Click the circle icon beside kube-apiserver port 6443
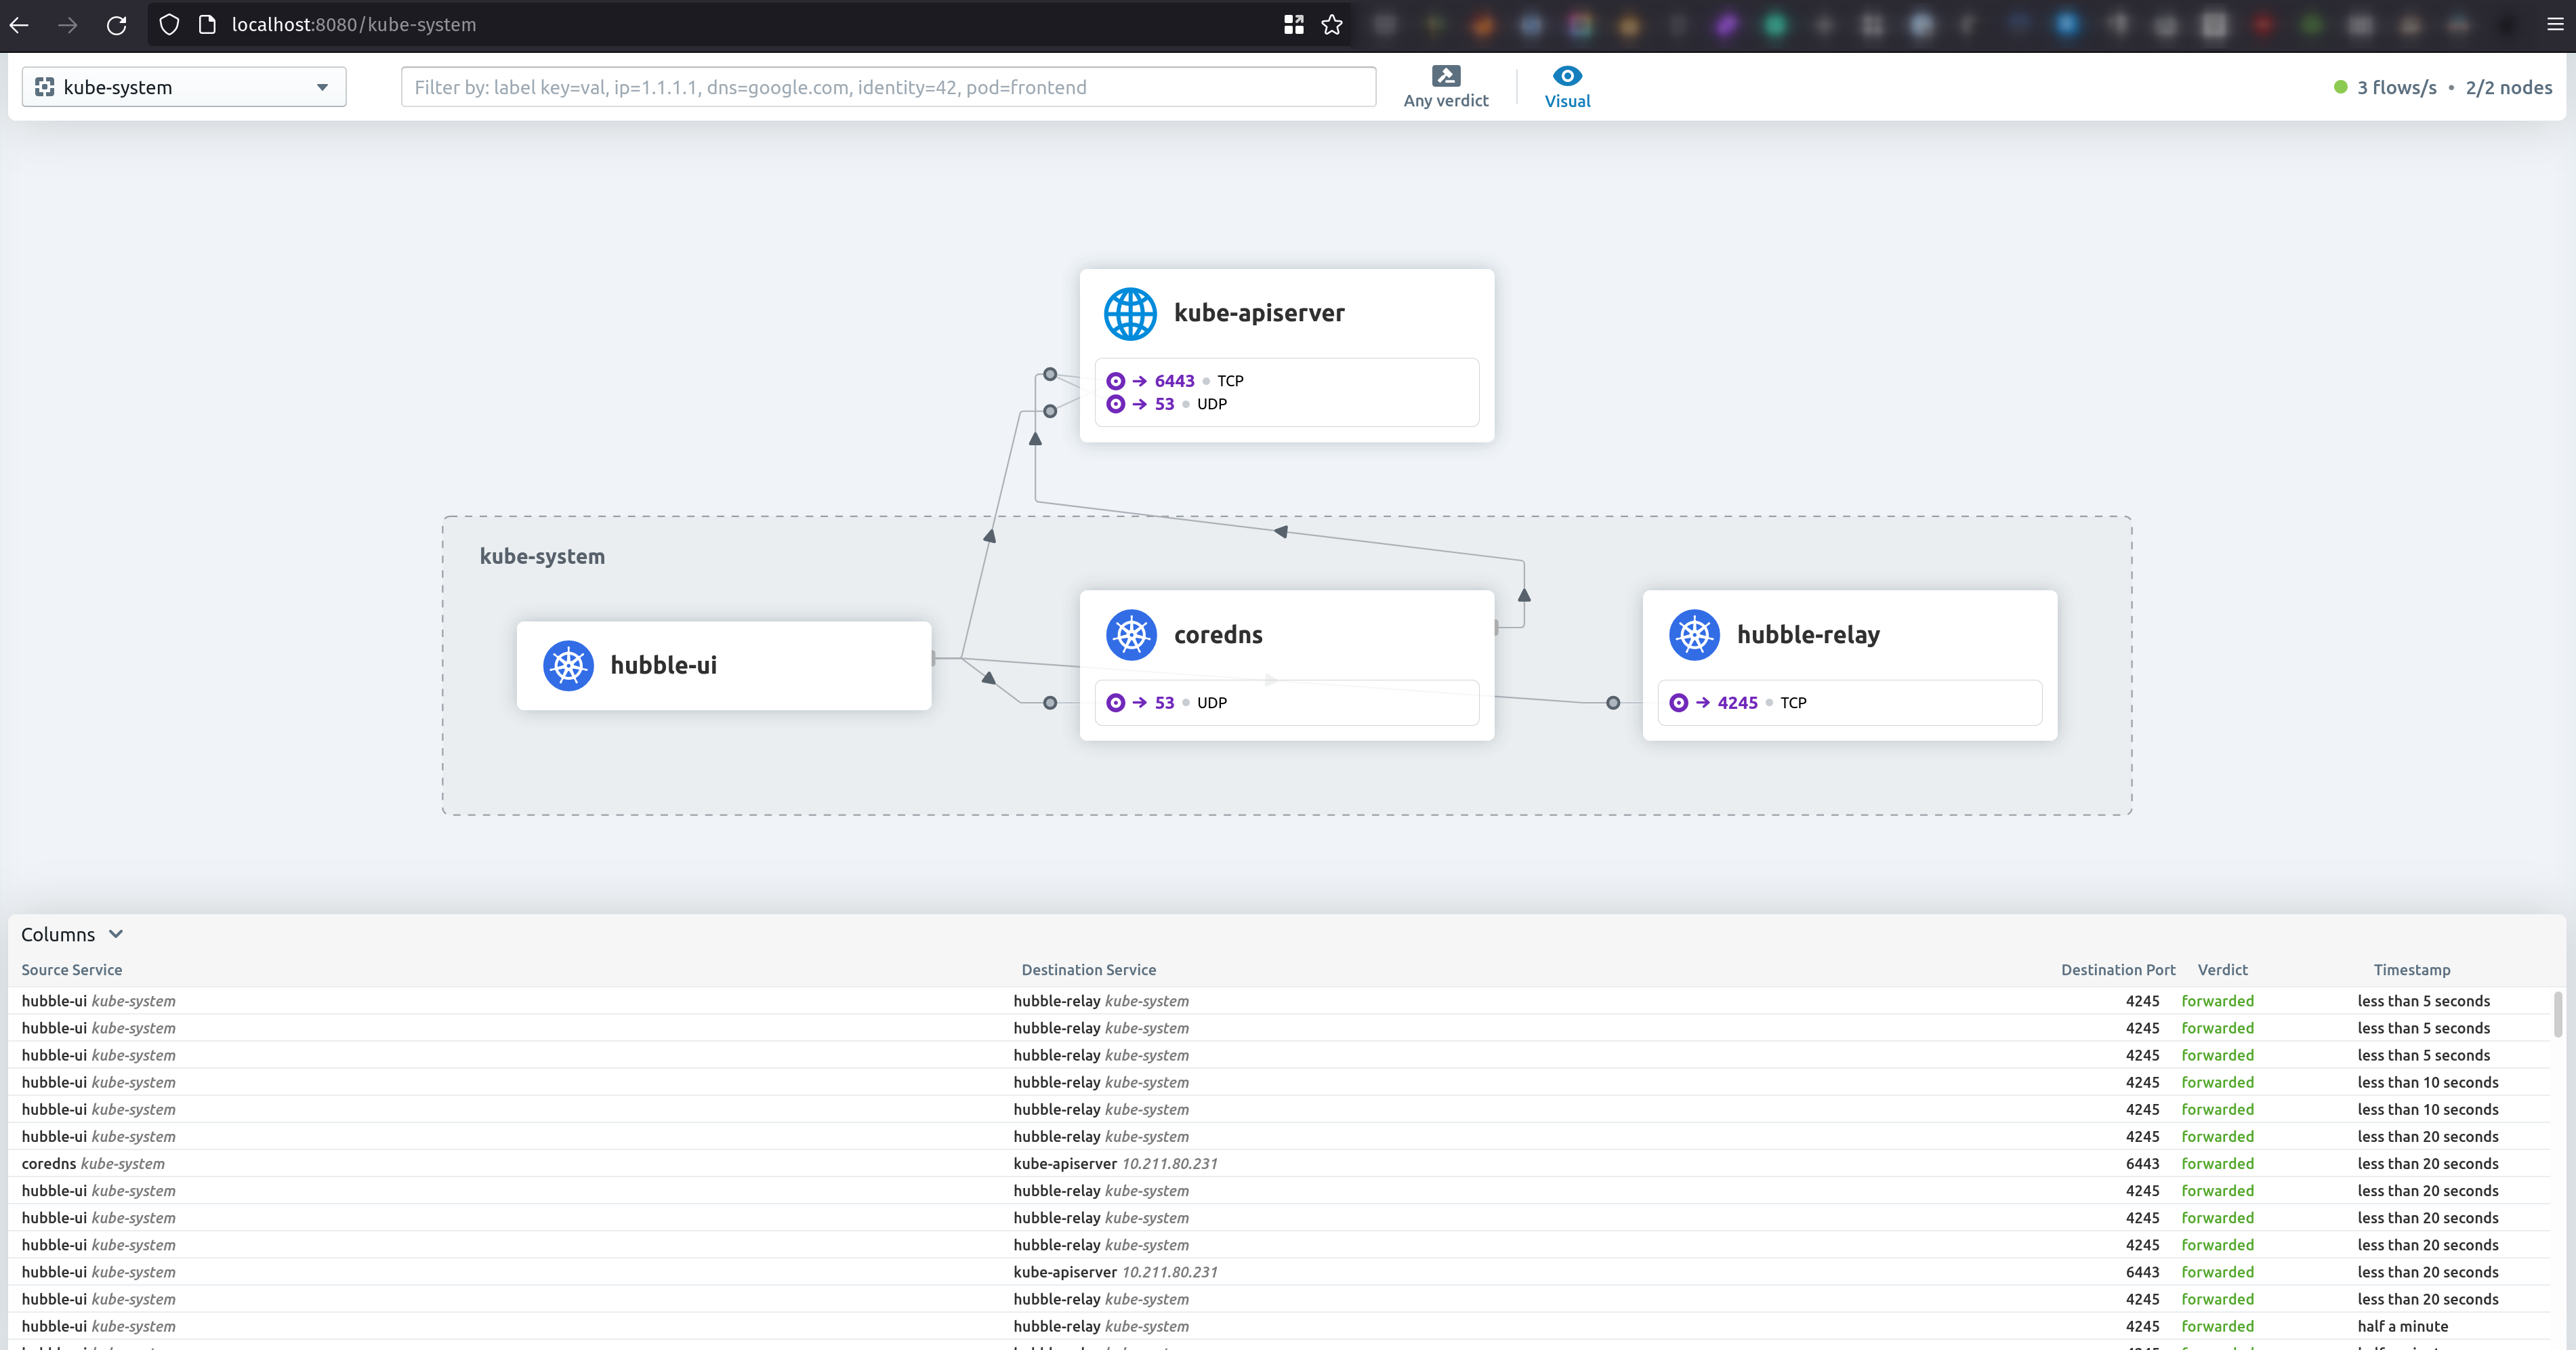Viewport: 2576px width, 1350px height. [x=1116, y=381]
